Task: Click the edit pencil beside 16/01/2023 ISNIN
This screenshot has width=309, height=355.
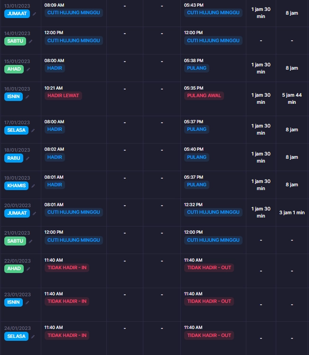Action: click(x=27, y=97)
